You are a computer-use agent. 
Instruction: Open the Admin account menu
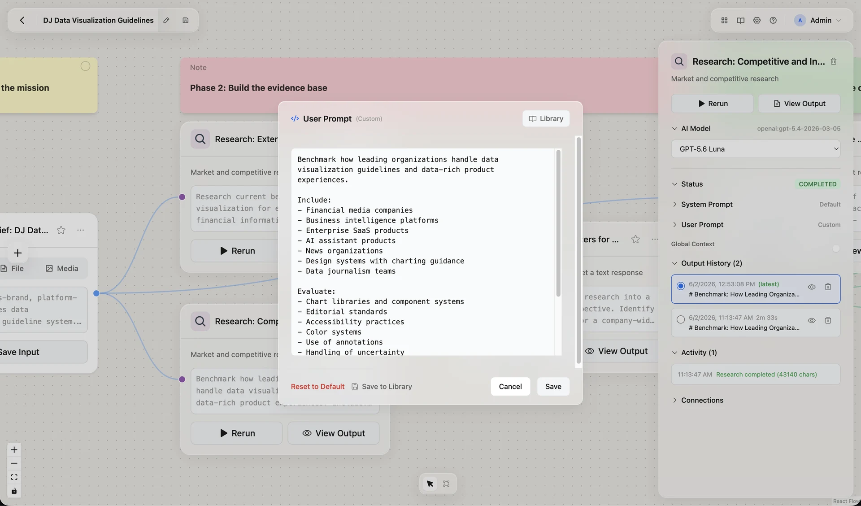point(818,20)
